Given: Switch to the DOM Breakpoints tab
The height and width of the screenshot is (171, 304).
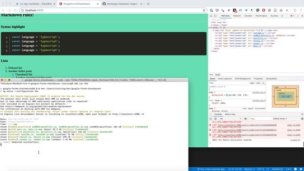Looking at the screenshot, I should click(x=243, y=79).
